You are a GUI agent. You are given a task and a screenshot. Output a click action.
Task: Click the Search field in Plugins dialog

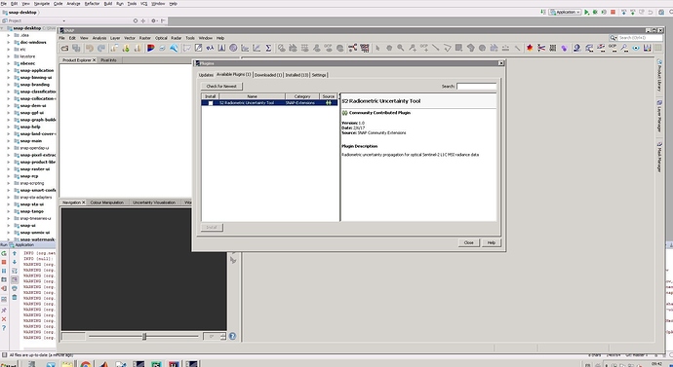point(476,86)
